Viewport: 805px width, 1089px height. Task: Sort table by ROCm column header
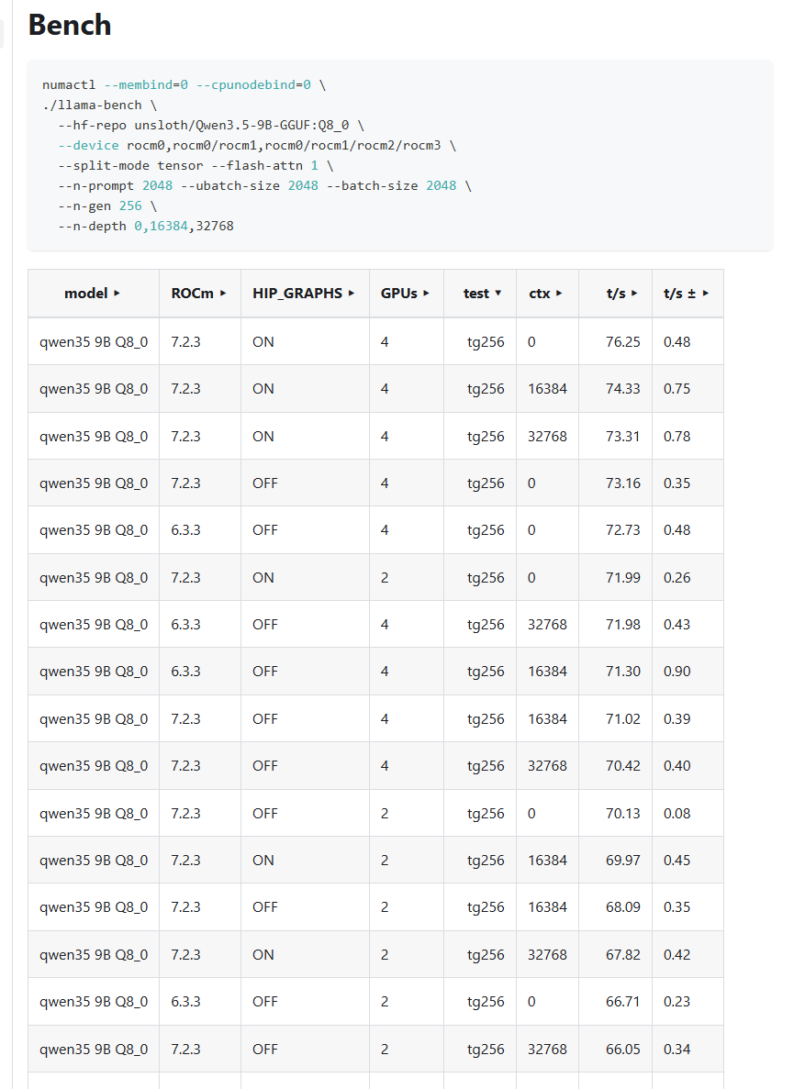(199, 294)
